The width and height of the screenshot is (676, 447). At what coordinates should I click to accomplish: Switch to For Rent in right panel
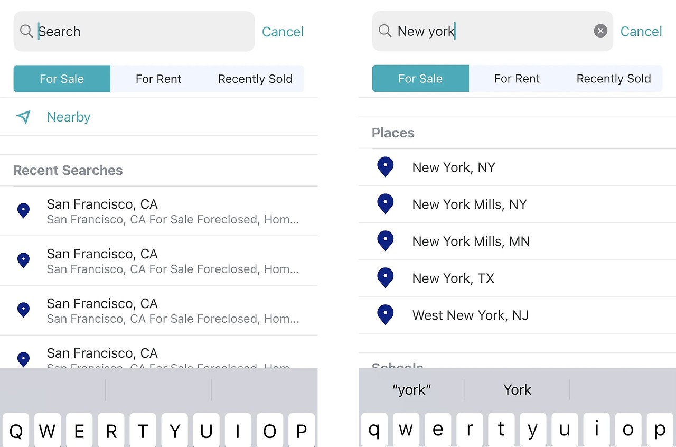pos(517,79)
